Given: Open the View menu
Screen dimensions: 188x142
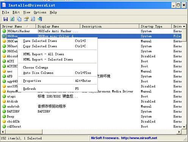Looking at the screenshot, I should coord(27,12).
